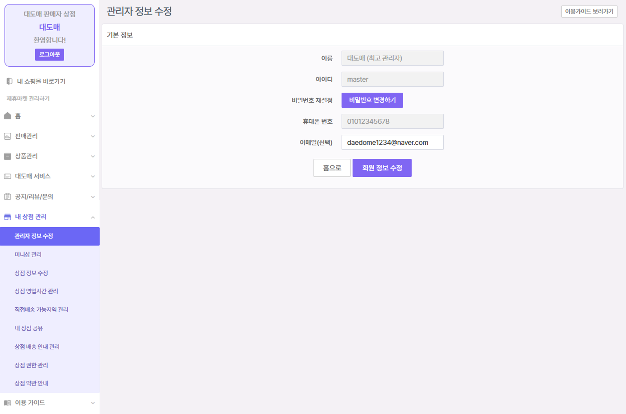
Task: Click the 내 쇼핑몰 바로가기 icon
Action: (x=9, y=81)
